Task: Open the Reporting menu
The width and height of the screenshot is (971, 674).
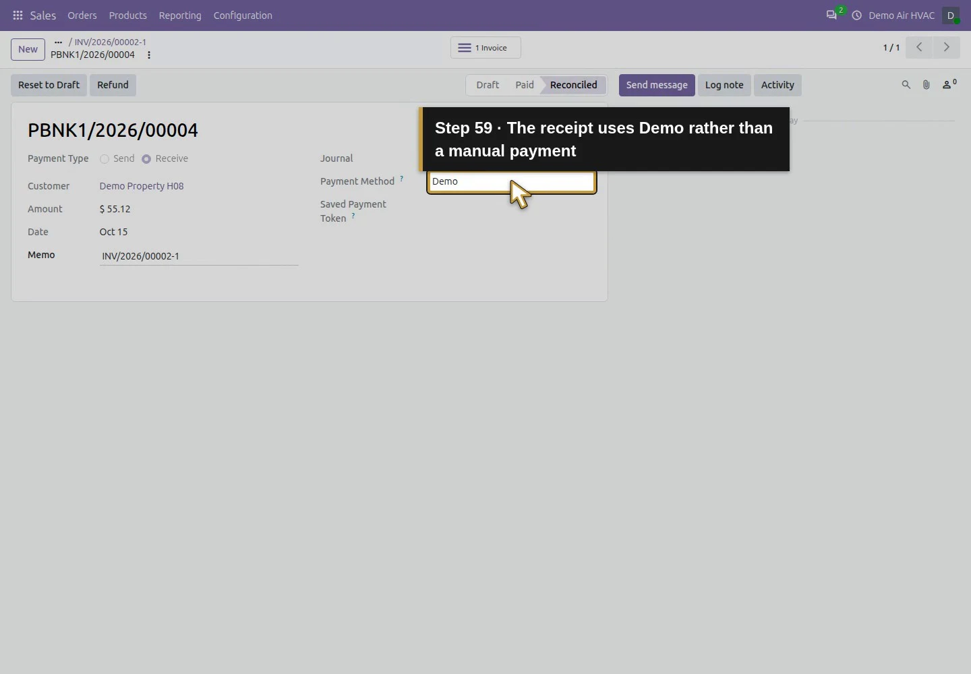Action: pyautogui.click(x=180, y=16)
